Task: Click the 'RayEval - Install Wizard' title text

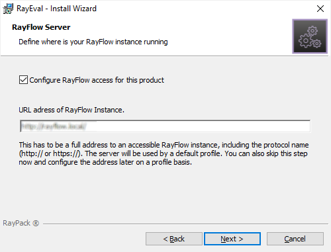Action: tap(56, 9)
